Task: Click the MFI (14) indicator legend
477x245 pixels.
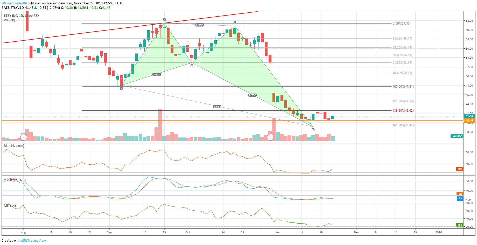Action: point(10,206)
